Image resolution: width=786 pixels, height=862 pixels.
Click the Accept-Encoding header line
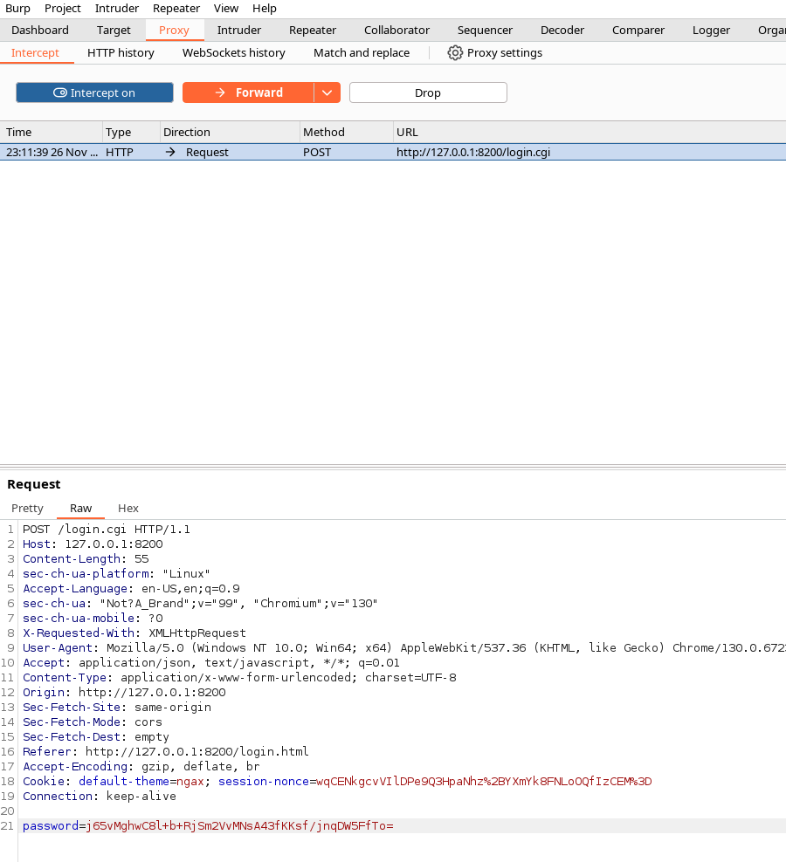[x=141, y=767]
